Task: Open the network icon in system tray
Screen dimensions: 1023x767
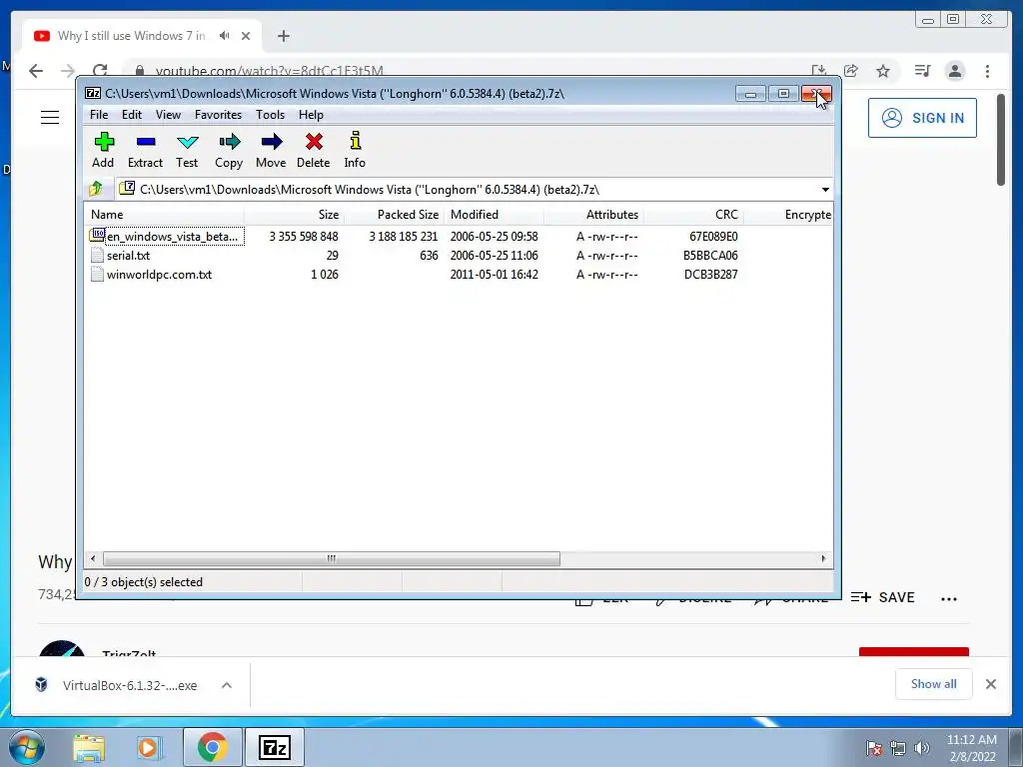Action: (898, 748)
